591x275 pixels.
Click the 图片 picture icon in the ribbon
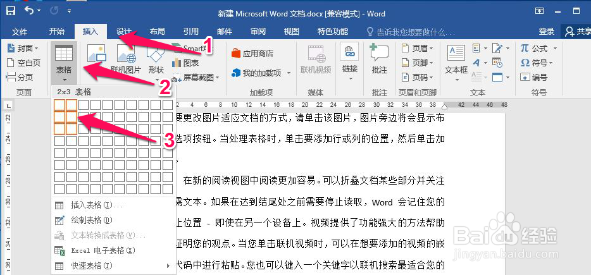click(x=96, y=54)
